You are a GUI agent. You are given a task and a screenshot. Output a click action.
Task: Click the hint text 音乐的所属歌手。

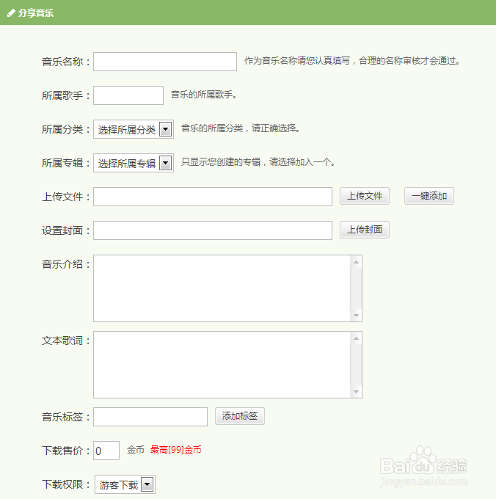pos(204,95)
